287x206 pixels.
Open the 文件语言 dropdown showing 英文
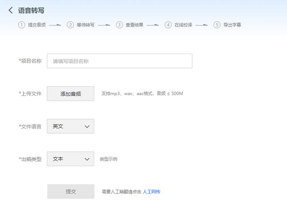pos(70,126)
